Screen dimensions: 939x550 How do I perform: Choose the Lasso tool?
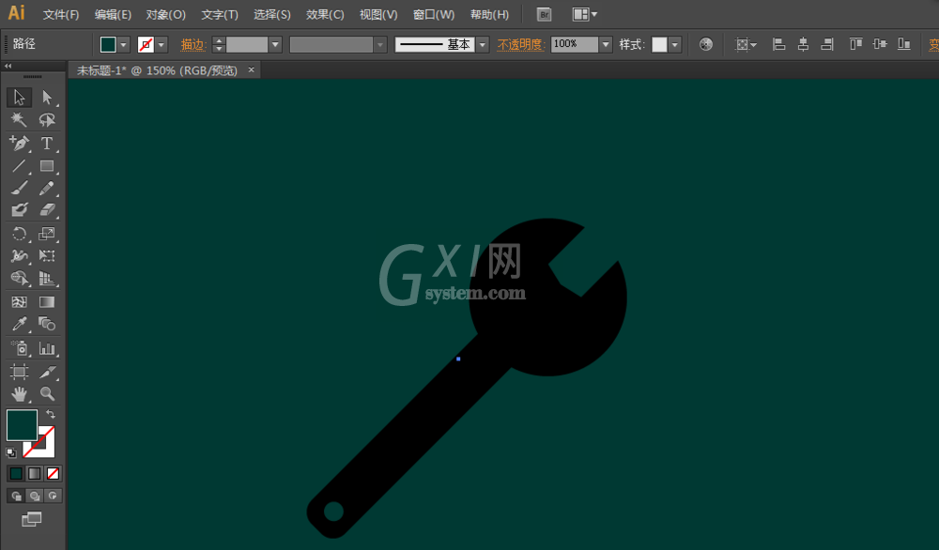[x=47, y=120]
